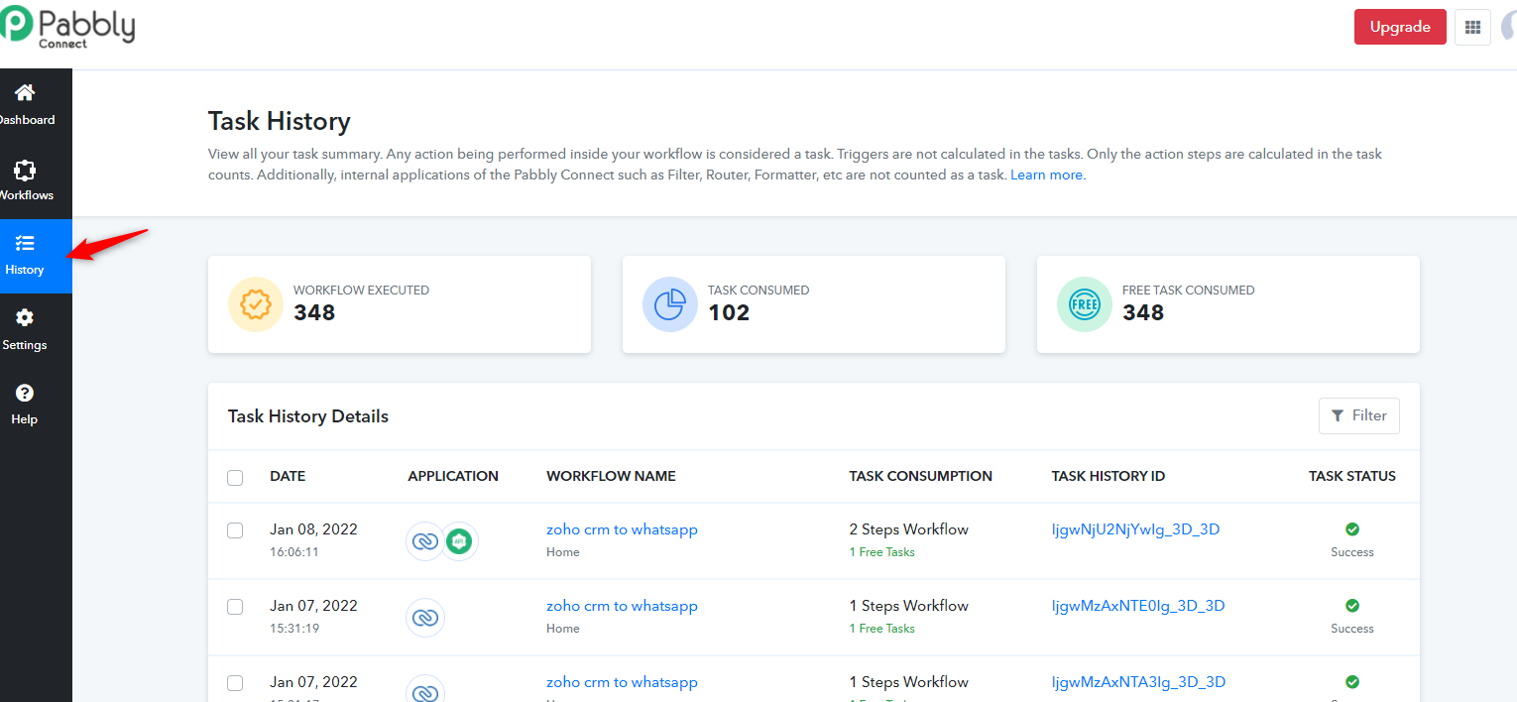
Task: Open the apps grid icon
Action: click(1472, 27)
